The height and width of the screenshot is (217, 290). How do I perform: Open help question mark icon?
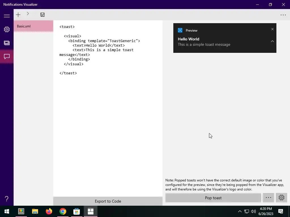tap(7, 199)
